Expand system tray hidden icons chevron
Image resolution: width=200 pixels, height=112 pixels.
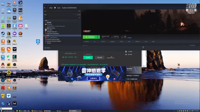coord(174,111)
